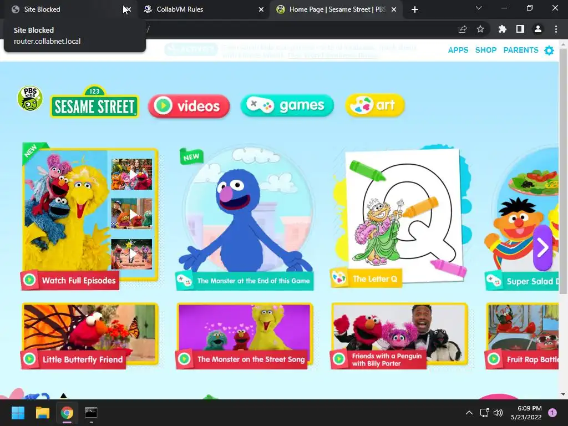Open a new browser tab
Viewport: 568px width, 426px height.
415,9
